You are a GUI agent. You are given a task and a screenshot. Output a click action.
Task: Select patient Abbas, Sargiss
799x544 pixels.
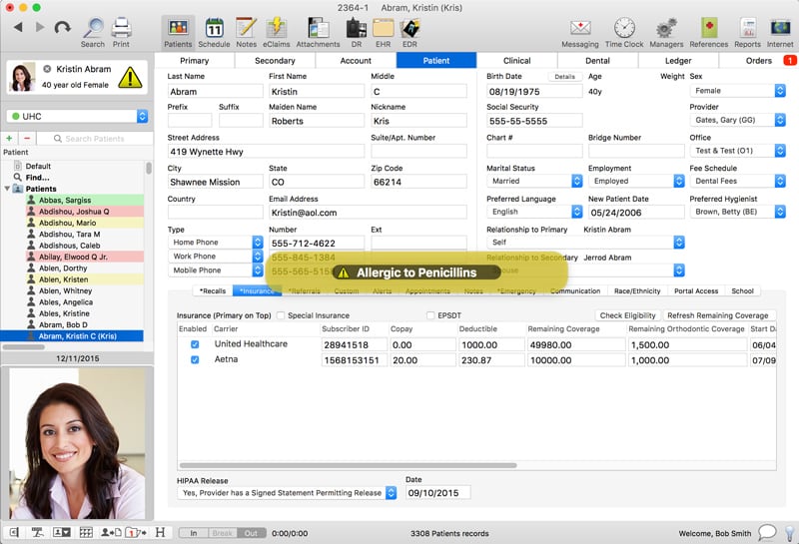[x=65, y=201]
